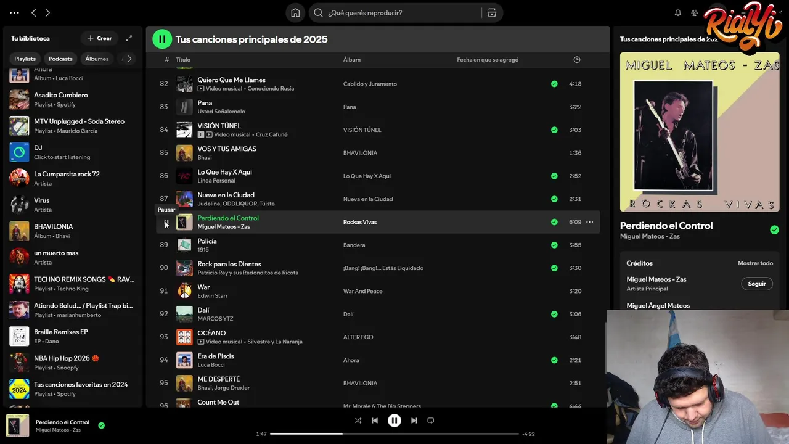Image resolution: width=789 pixels, height=444 pixels.
Task: Open TECHNO REMIX SONGS playlist
Action: (x=73, y=284)
